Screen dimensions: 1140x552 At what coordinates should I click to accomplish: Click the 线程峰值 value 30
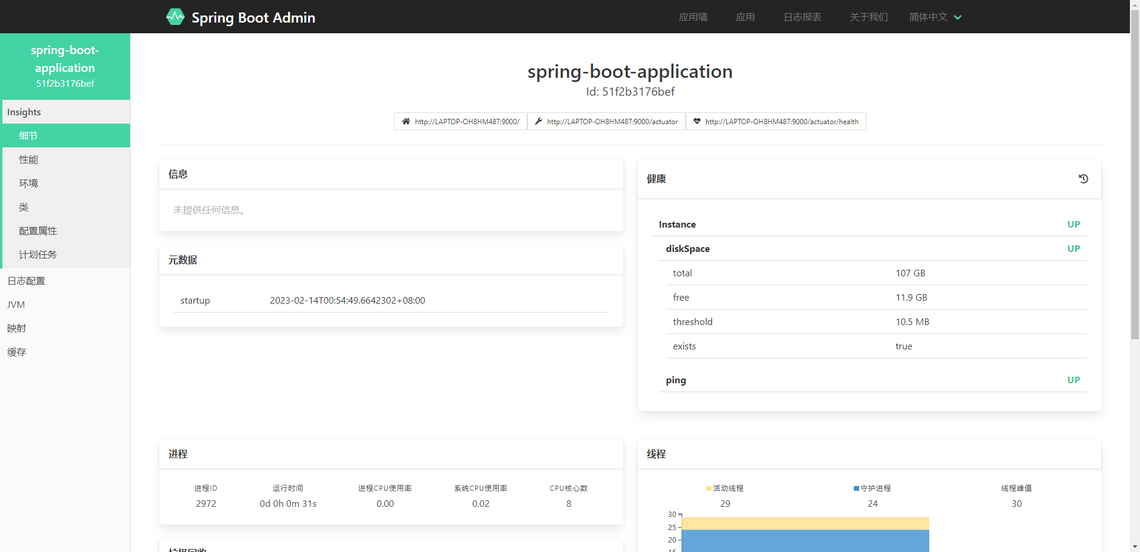1016,504
